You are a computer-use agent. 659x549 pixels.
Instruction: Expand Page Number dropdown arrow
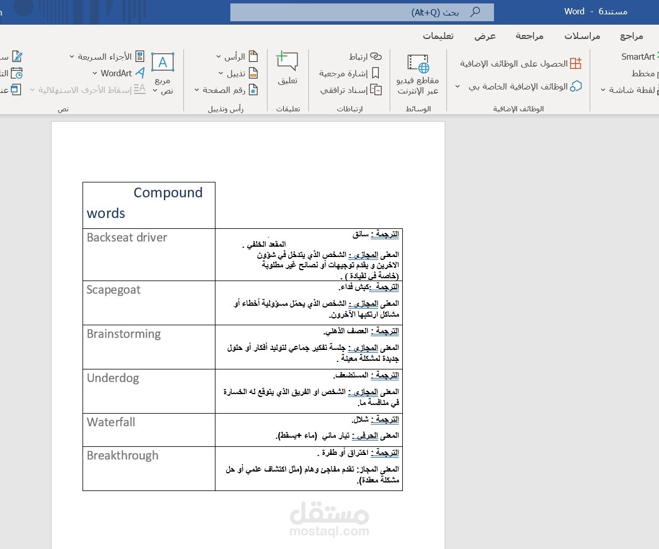(197, 90)
